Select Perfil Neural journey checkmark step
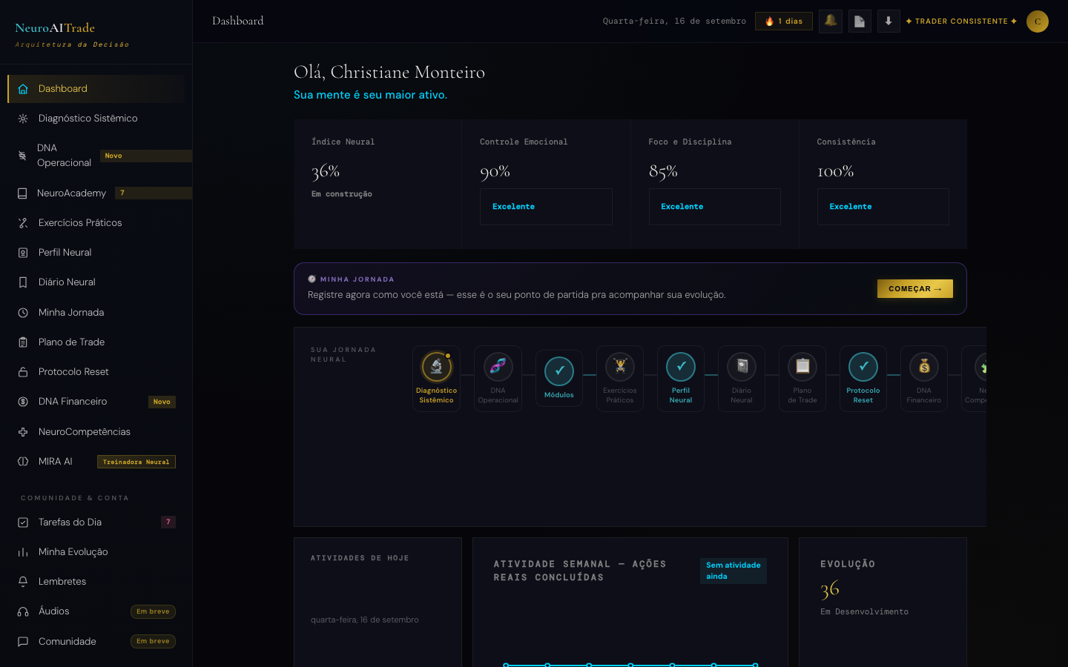 tap(681, 366)
